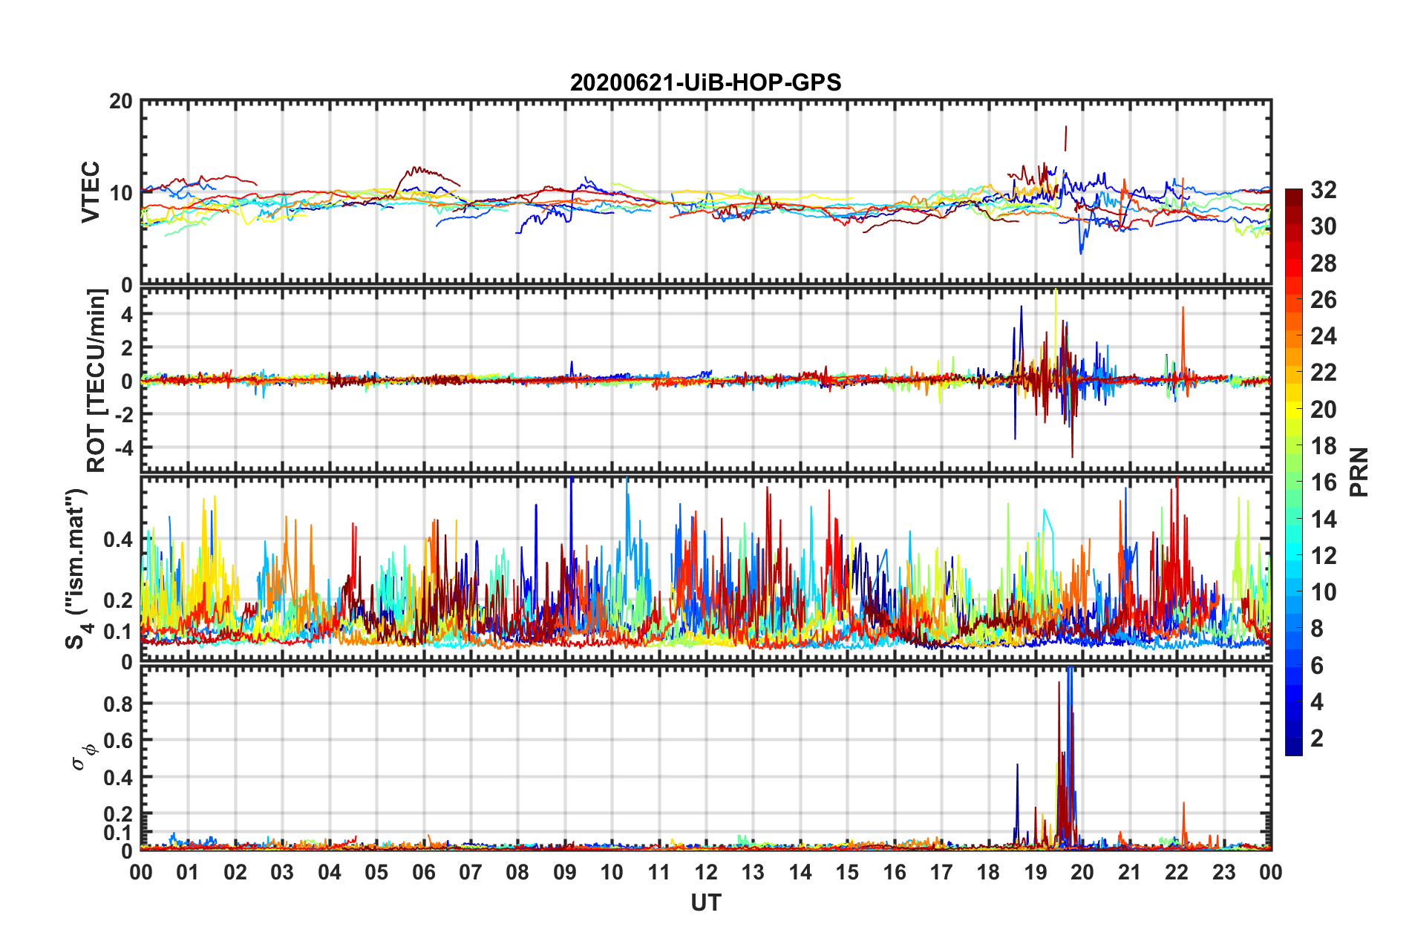Select the VTEC y-axis label
1412x944 pixels.
[91, 191]
